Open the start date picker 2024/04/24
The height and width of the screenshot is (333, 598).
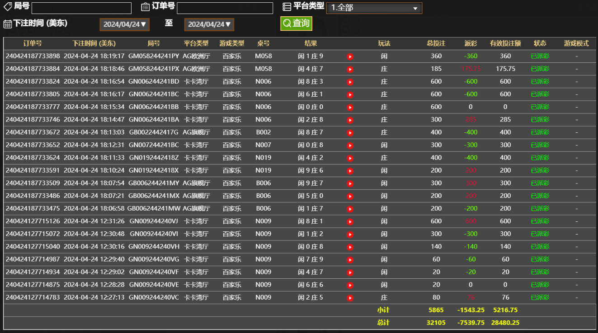pyautogui.click(x=125, y=24)
